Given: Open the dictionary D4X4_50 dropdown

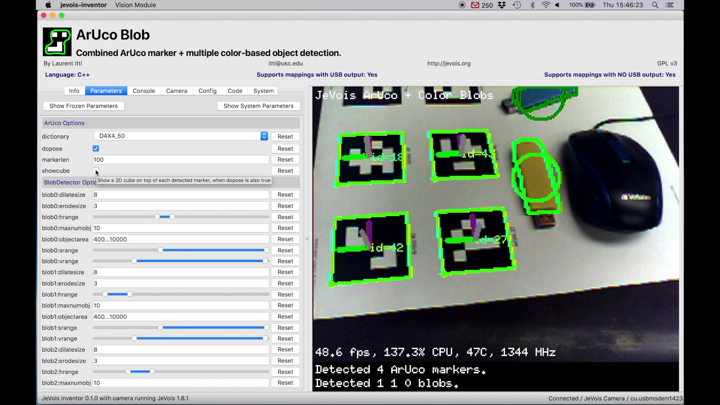Looking at the screenshot, I should (181, 136).
